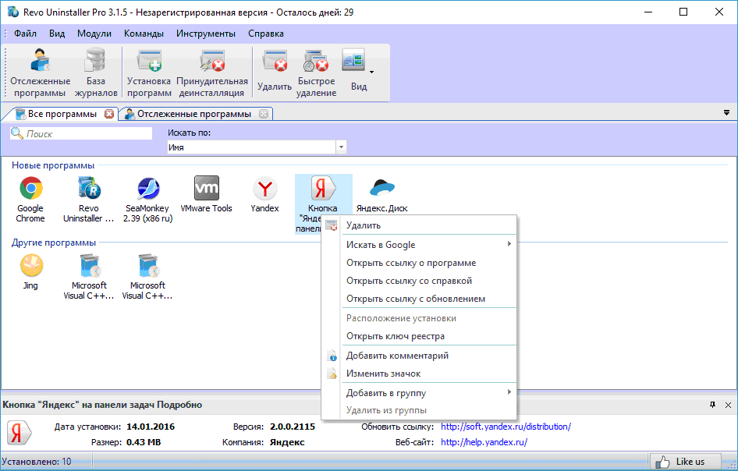This screenshot has height=471, width=738.
Task: Choose Открыть ссылку со справкой
Action: point(419,281)
